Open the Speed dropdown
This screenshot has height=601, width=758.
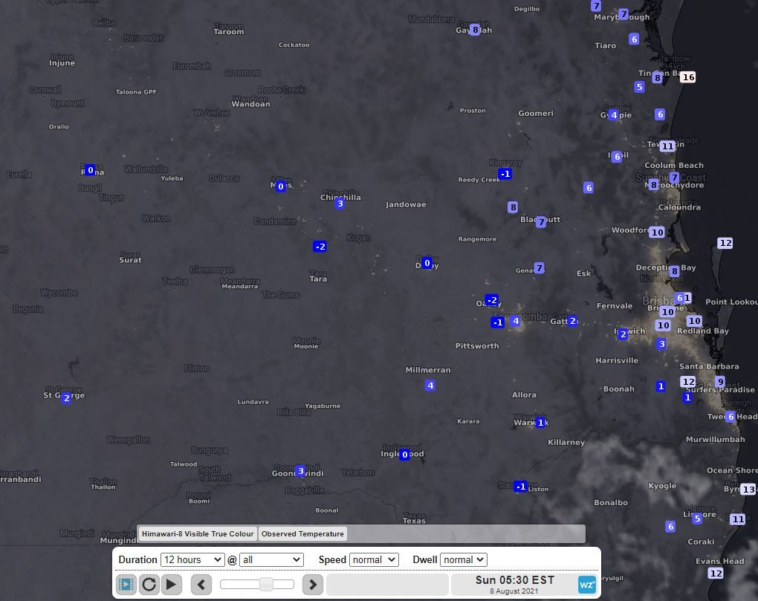(374, 559)
